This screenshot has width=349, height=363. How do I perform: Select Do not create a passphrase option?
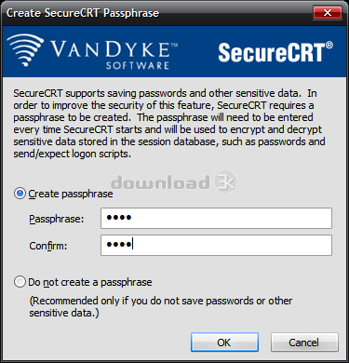point(20,282)
